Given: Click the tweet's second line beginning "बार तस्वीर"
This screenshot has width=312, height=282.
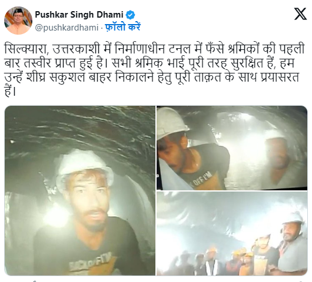Looking at the screenshot, I should coord(150,63).
